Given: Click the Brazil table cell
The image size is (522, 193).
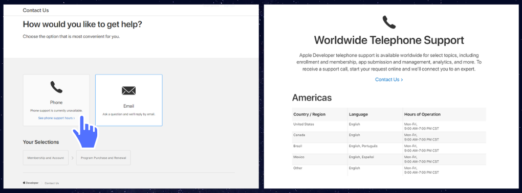Looking at the screenshot, I should 319,148.
